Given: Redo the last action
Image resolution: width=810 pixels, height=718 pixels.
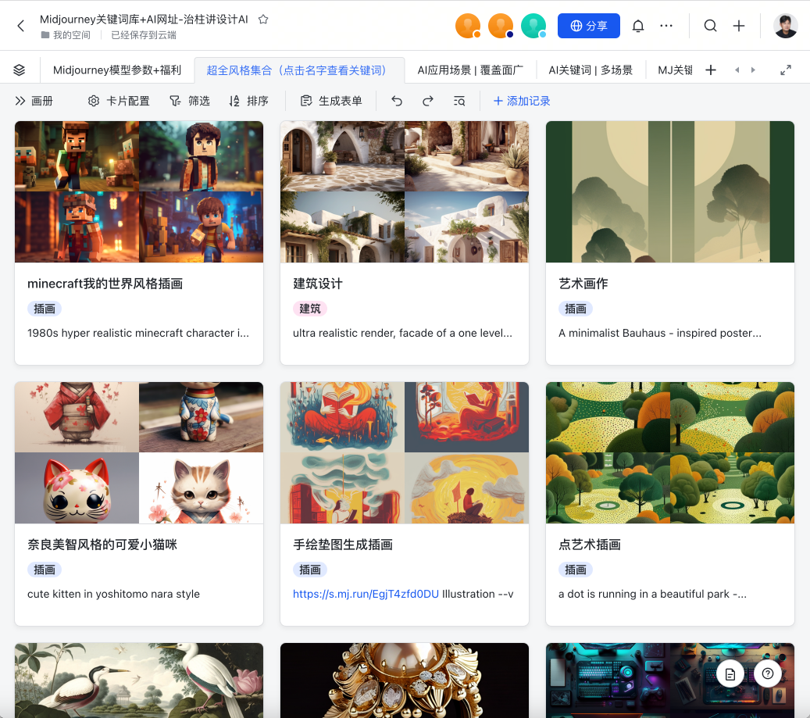Looking at the screenshot, I should point(428,101).
